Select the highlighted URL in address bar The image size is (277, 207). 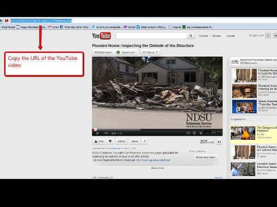pyautogui.click(x=41, y=21)
